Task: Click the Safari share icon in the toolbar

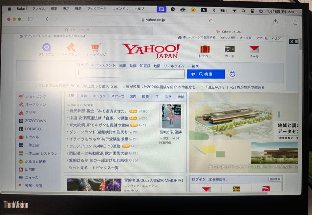Action: [275, 22]
